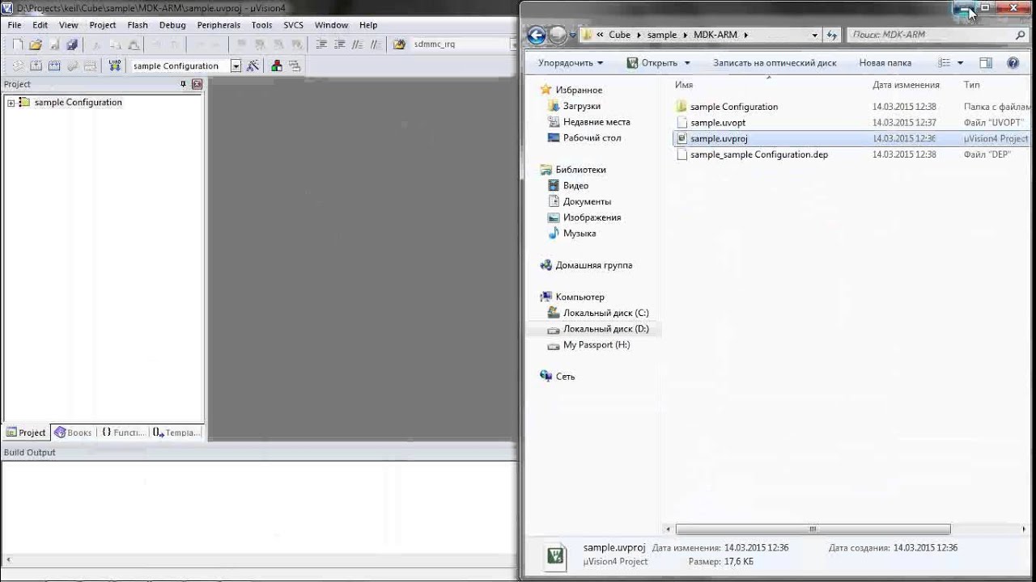
Task: Click the Manage Multi-Project Workspace icon
Action: pyautogui.click(x=295, y=66)
